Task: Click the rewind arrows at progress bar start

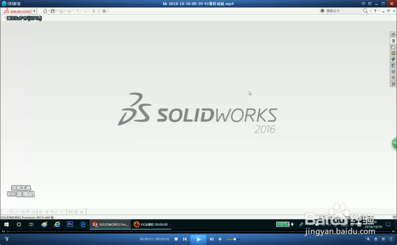Action: (3, 232)
